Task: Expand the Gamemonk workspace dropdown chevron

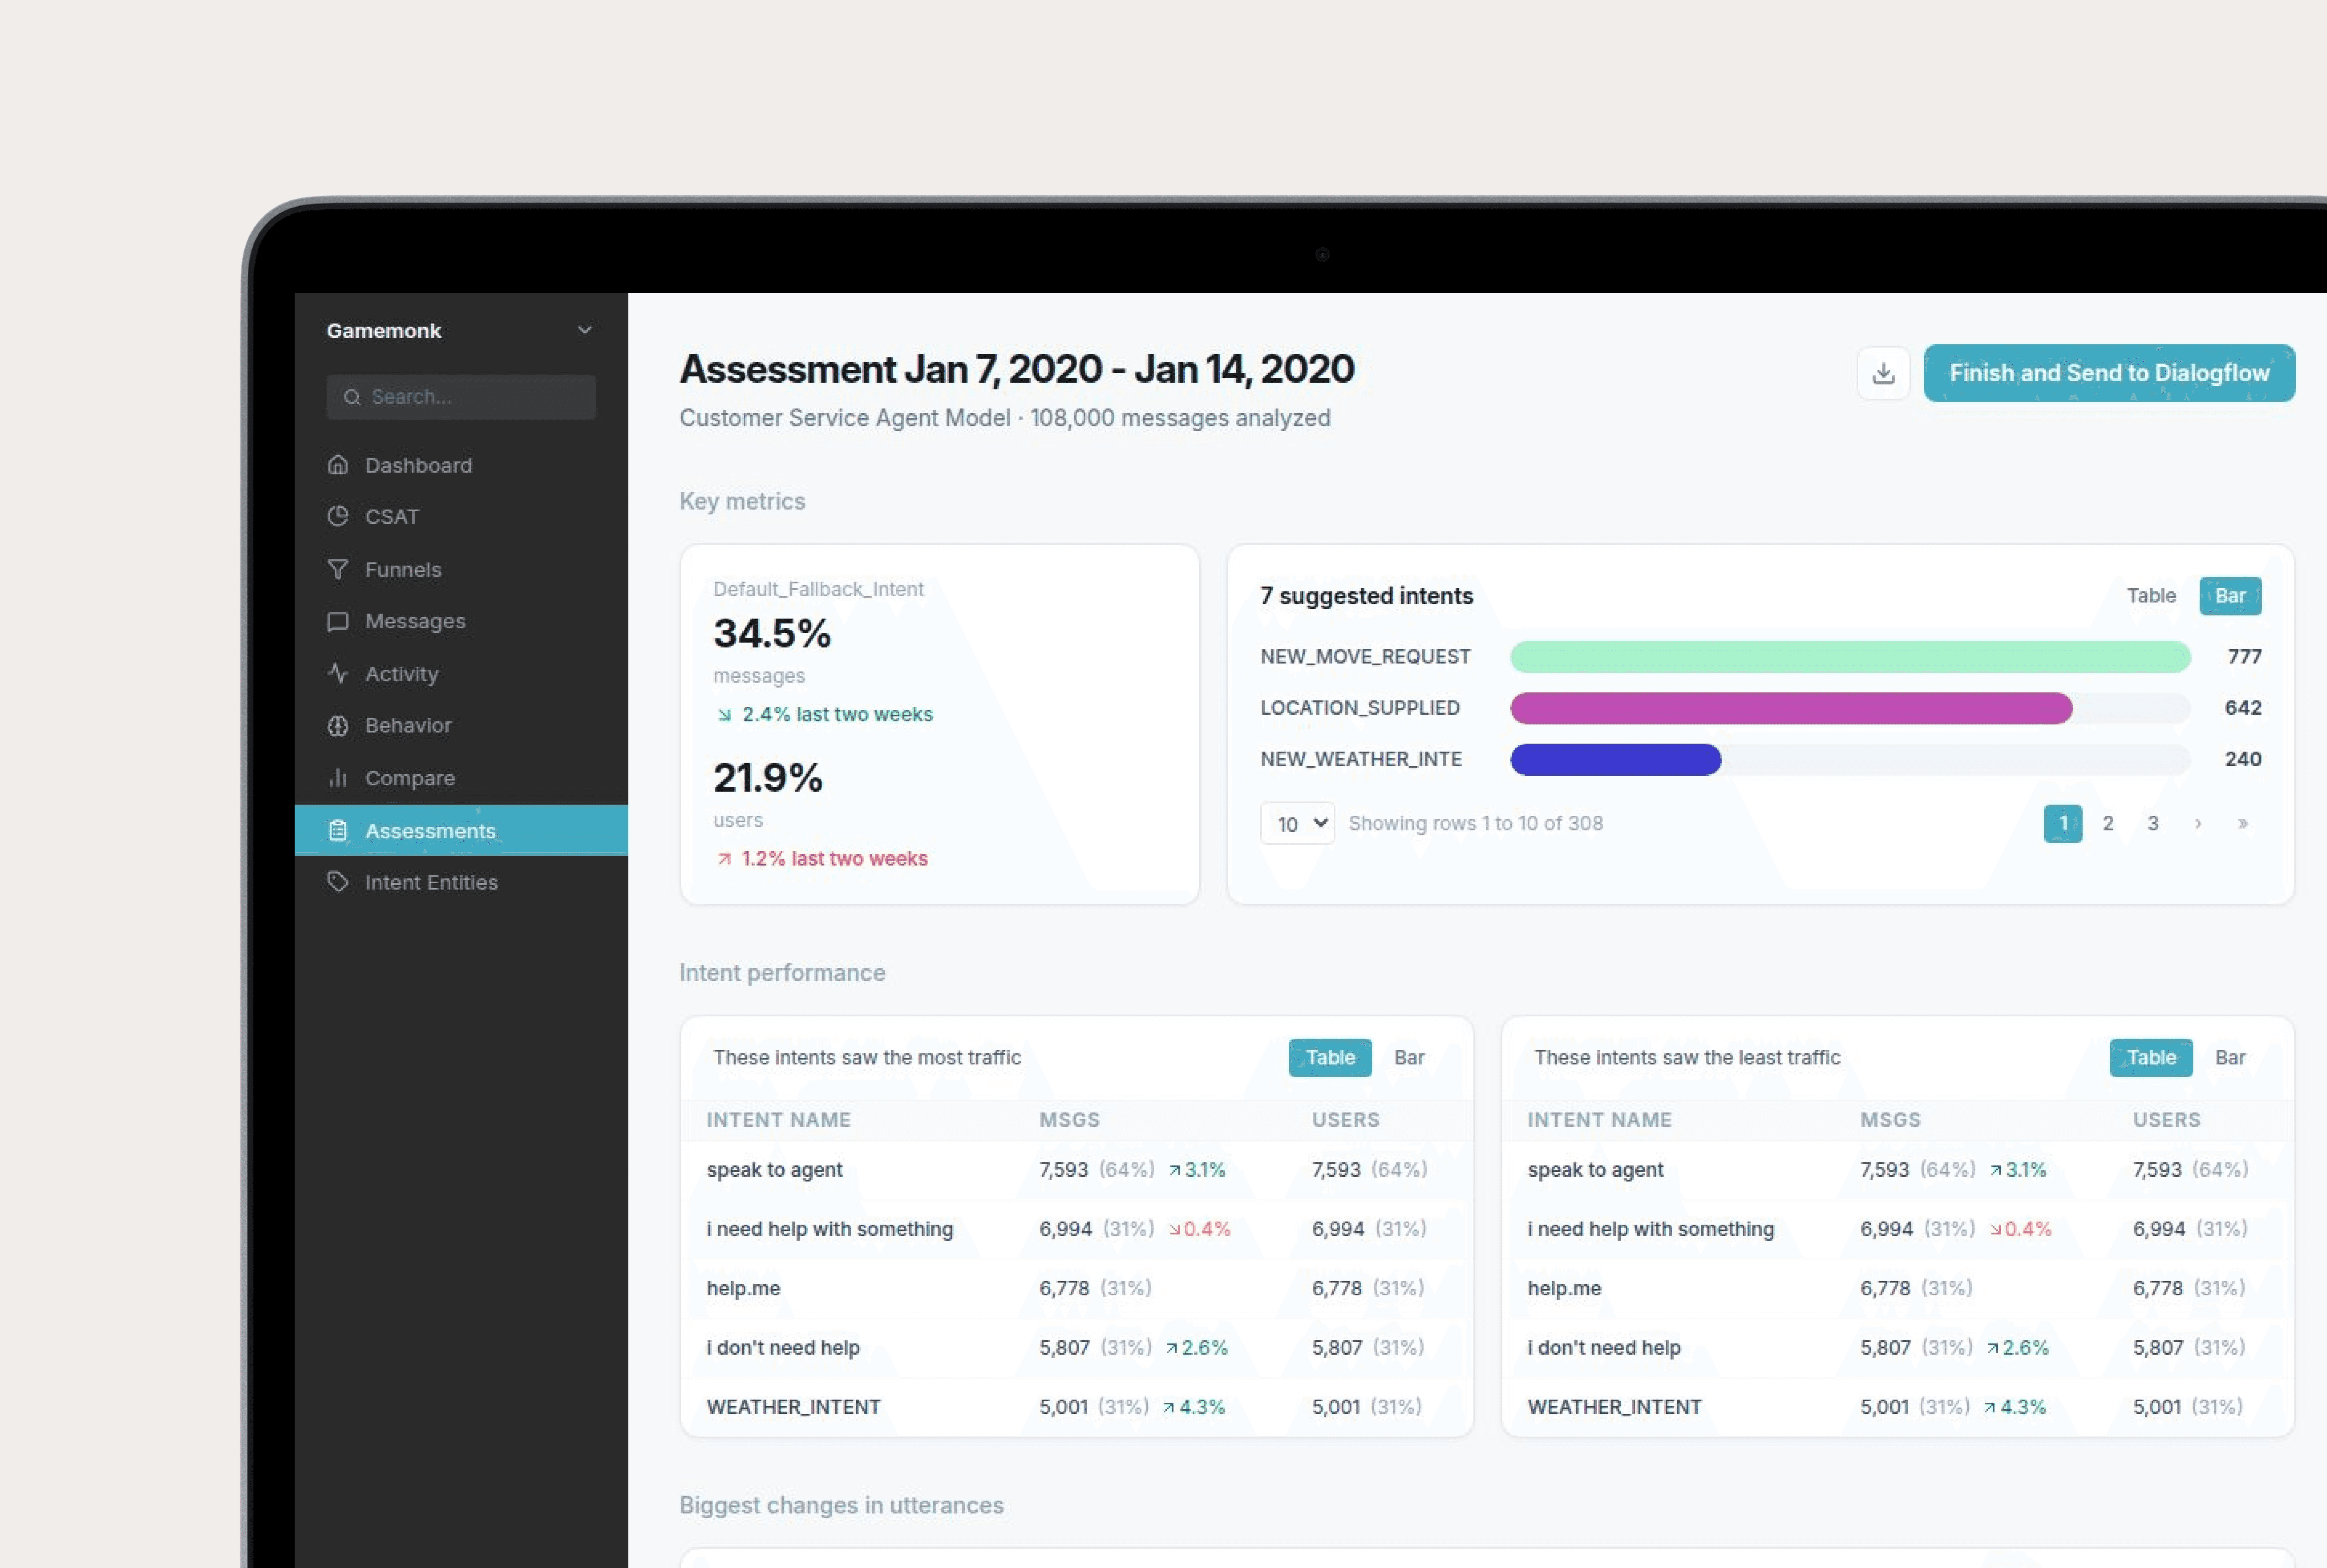Action: point(585,330)
